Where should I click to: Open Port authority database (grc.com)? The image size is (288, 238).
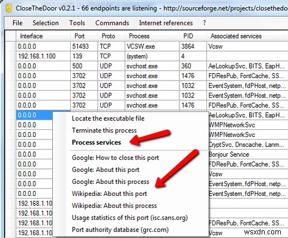(x=120, y=230)
